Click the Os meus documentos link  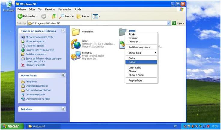tap(37, 86)
